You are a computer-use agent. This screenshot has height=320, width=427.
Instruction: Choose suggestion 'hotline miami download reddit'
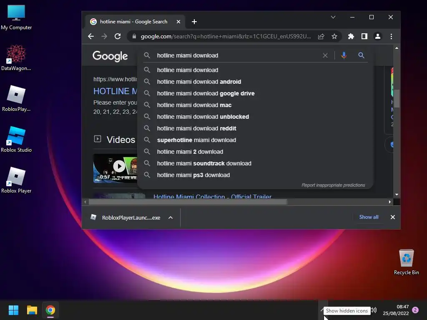click(255, 128)
